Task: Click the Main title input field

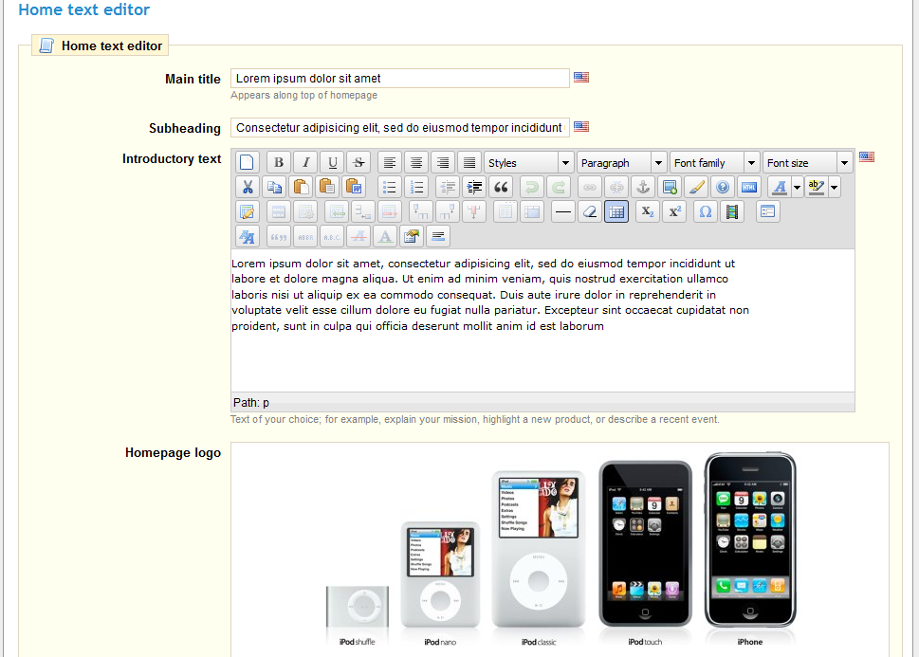Action: click(x=399, y=79)
